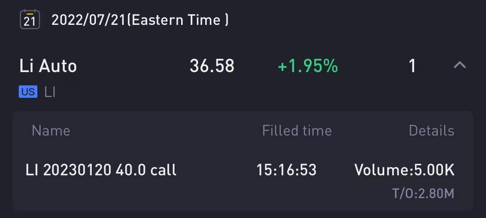This screenshot has width=486, height=218.
Task: Tap the T/O:2.80M turnover value
Action: (423, 194)
